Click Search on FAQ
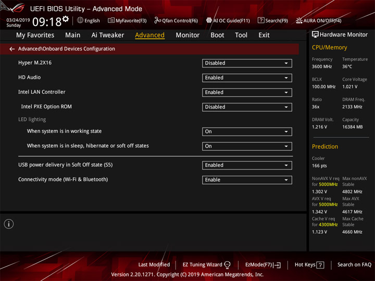Screen dimensions: 375x281 [x=354, y=264]
